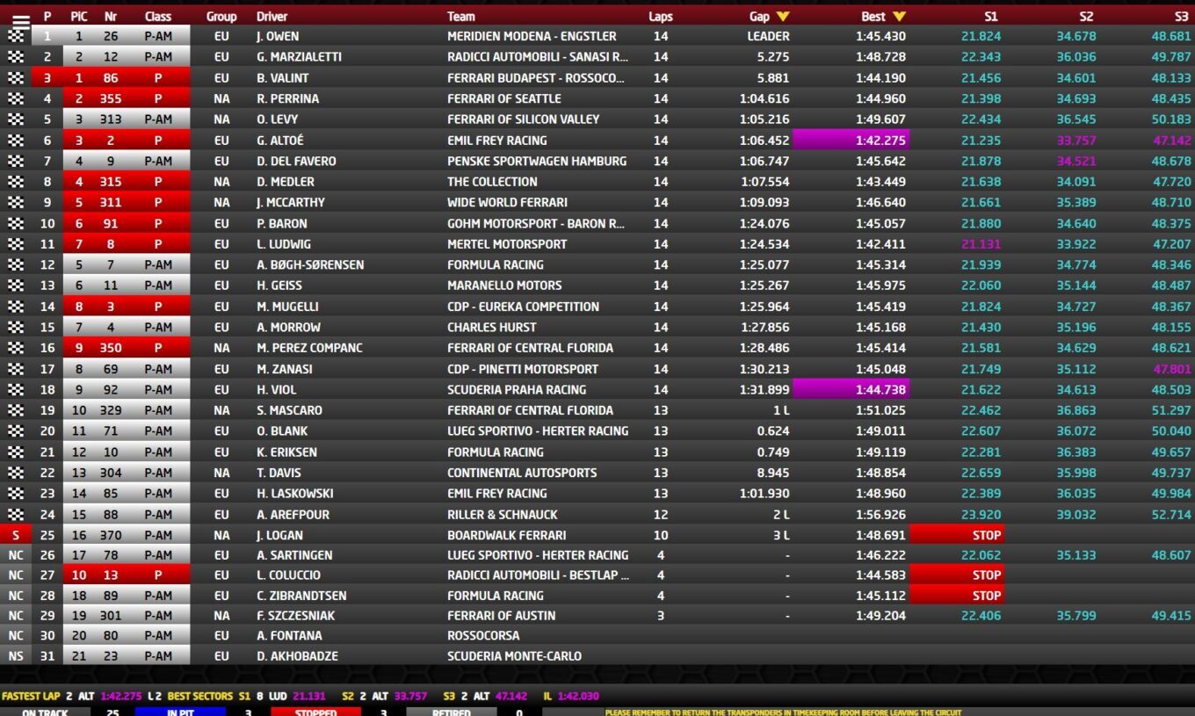Click team name Scuderia Monte-Carlo
1195x716 pixels.
[x=514, y=656]
